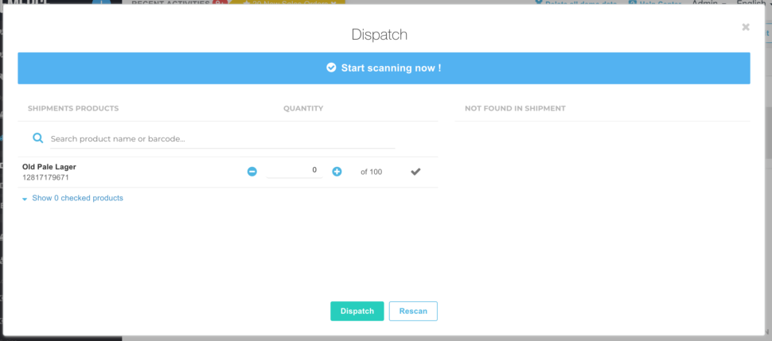Click the search magnifier icon
The image size is (772, 341).
click(38, 138)
